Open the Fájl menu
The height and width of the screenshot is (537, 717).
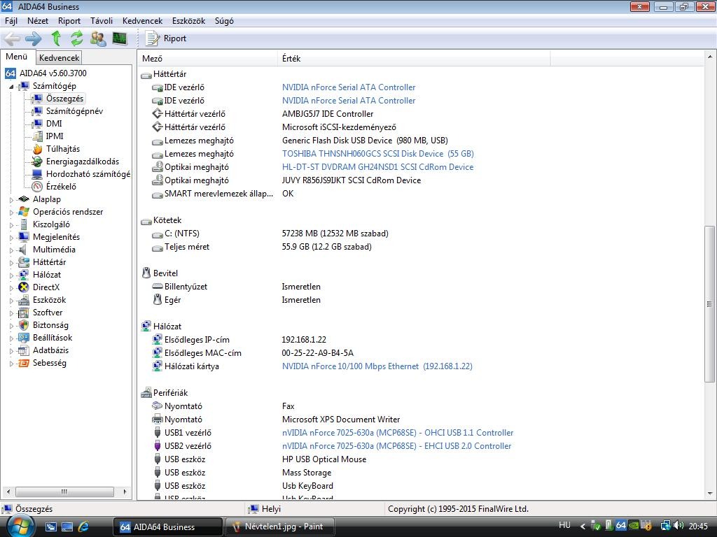(x=11, y=21)
